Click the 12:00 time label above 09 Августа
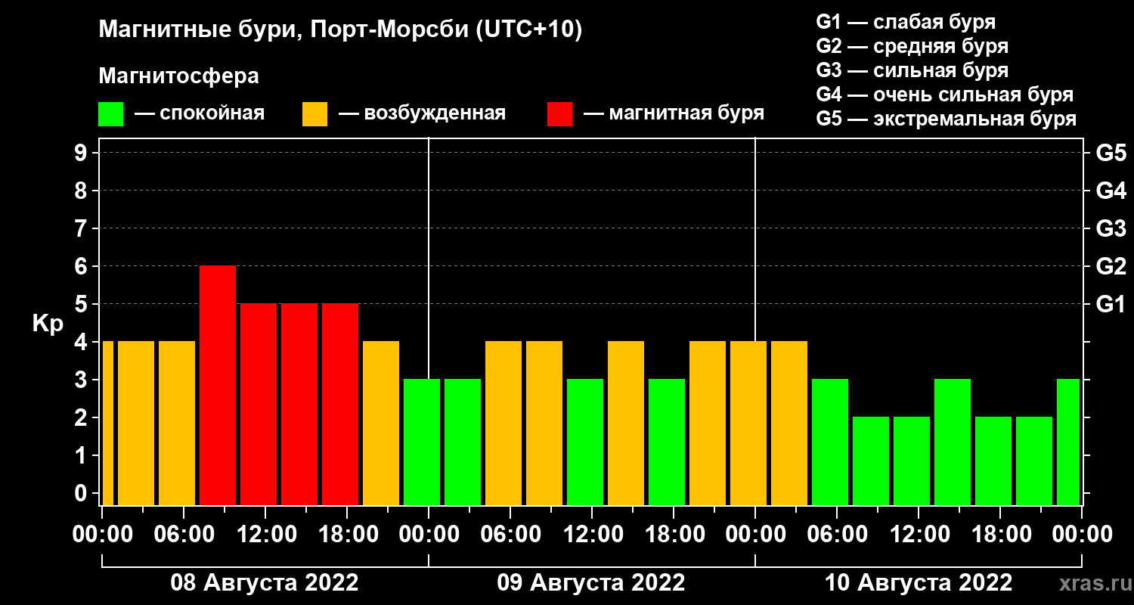 coord(592,535)
